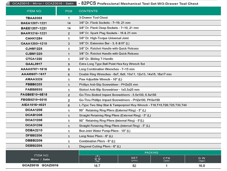Select item number DCAB1205
The image size is (227, 171).
(34, 115)
